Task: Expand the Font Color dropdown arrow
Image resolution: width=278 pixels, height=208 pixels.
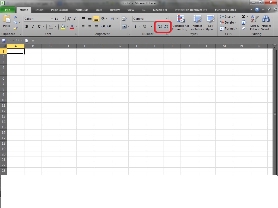Action: point(76,27)
